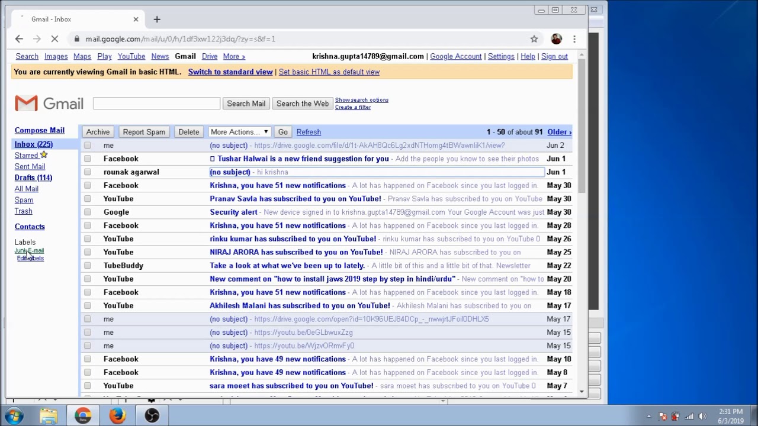The height and width of the screenshot is (426, 758).
Task: Open the Chrome three-dot menu
Action: [574, 39]
